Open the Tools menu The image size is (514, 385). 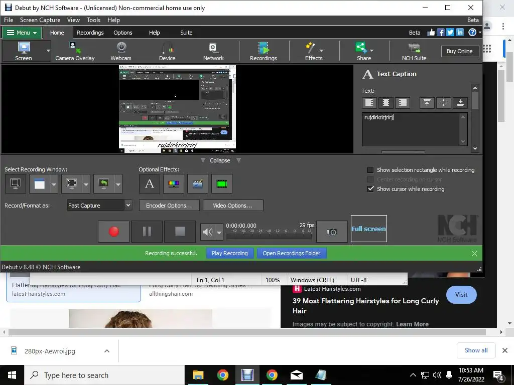point(93,20)
